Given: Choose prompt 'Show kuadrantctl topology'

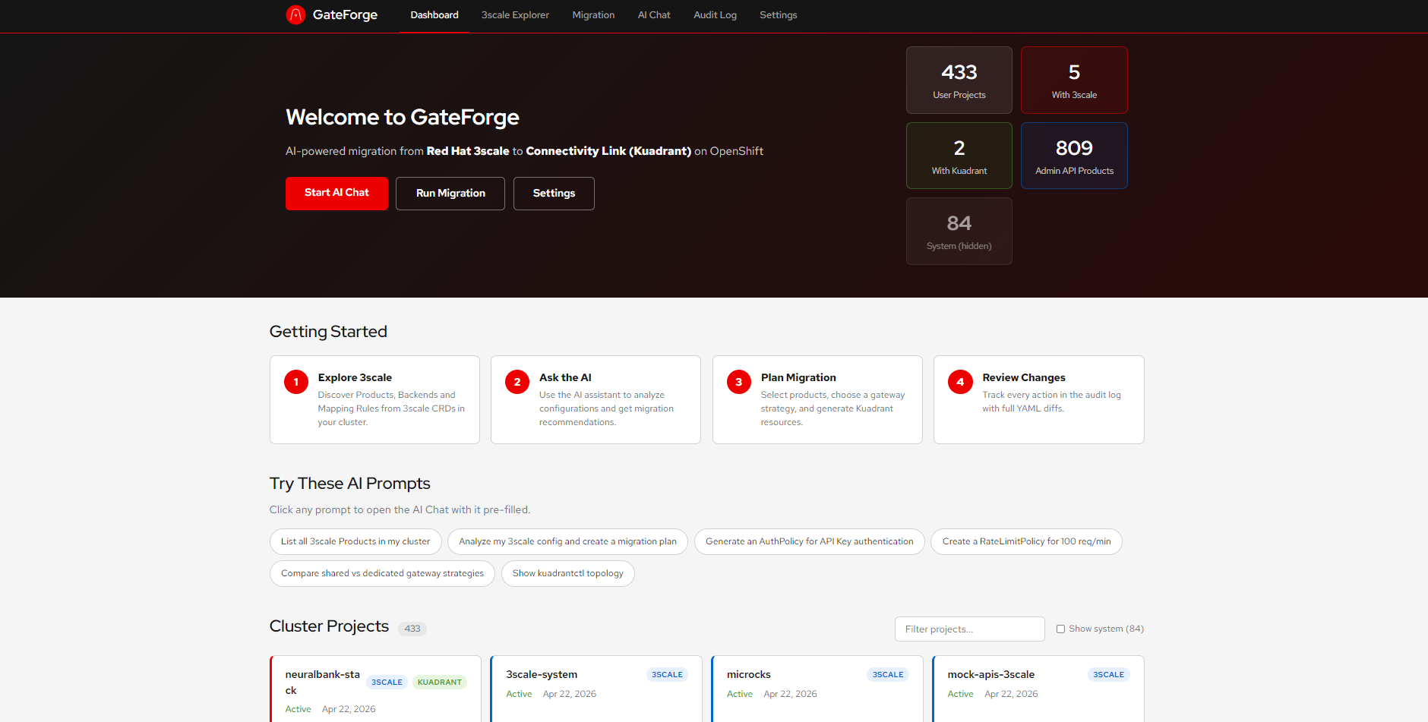Looking at the screenshot, I should pos(567,573).
